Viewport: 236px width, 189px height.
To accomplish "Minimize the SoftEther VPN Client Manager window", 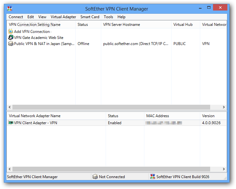I will click(x=200, y=8).
